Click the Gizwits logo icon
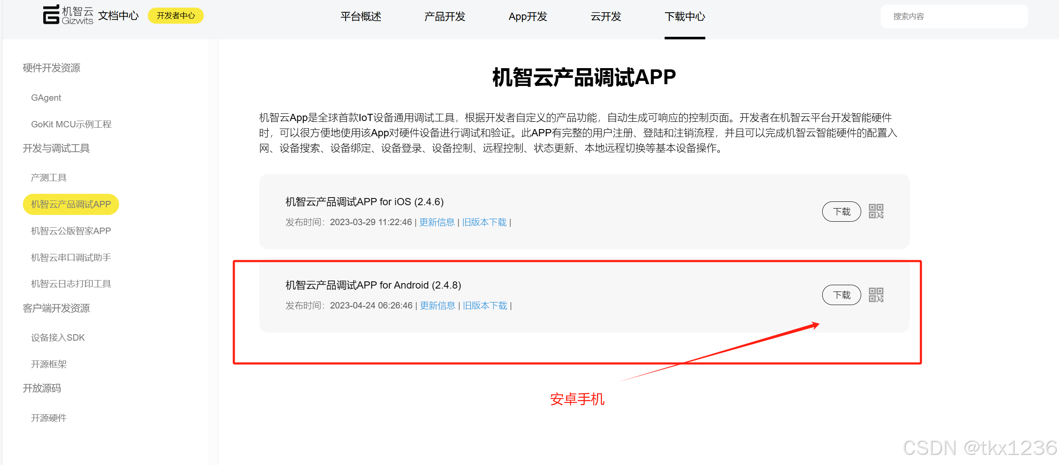 pyautogui.click(x=52, y=15)
